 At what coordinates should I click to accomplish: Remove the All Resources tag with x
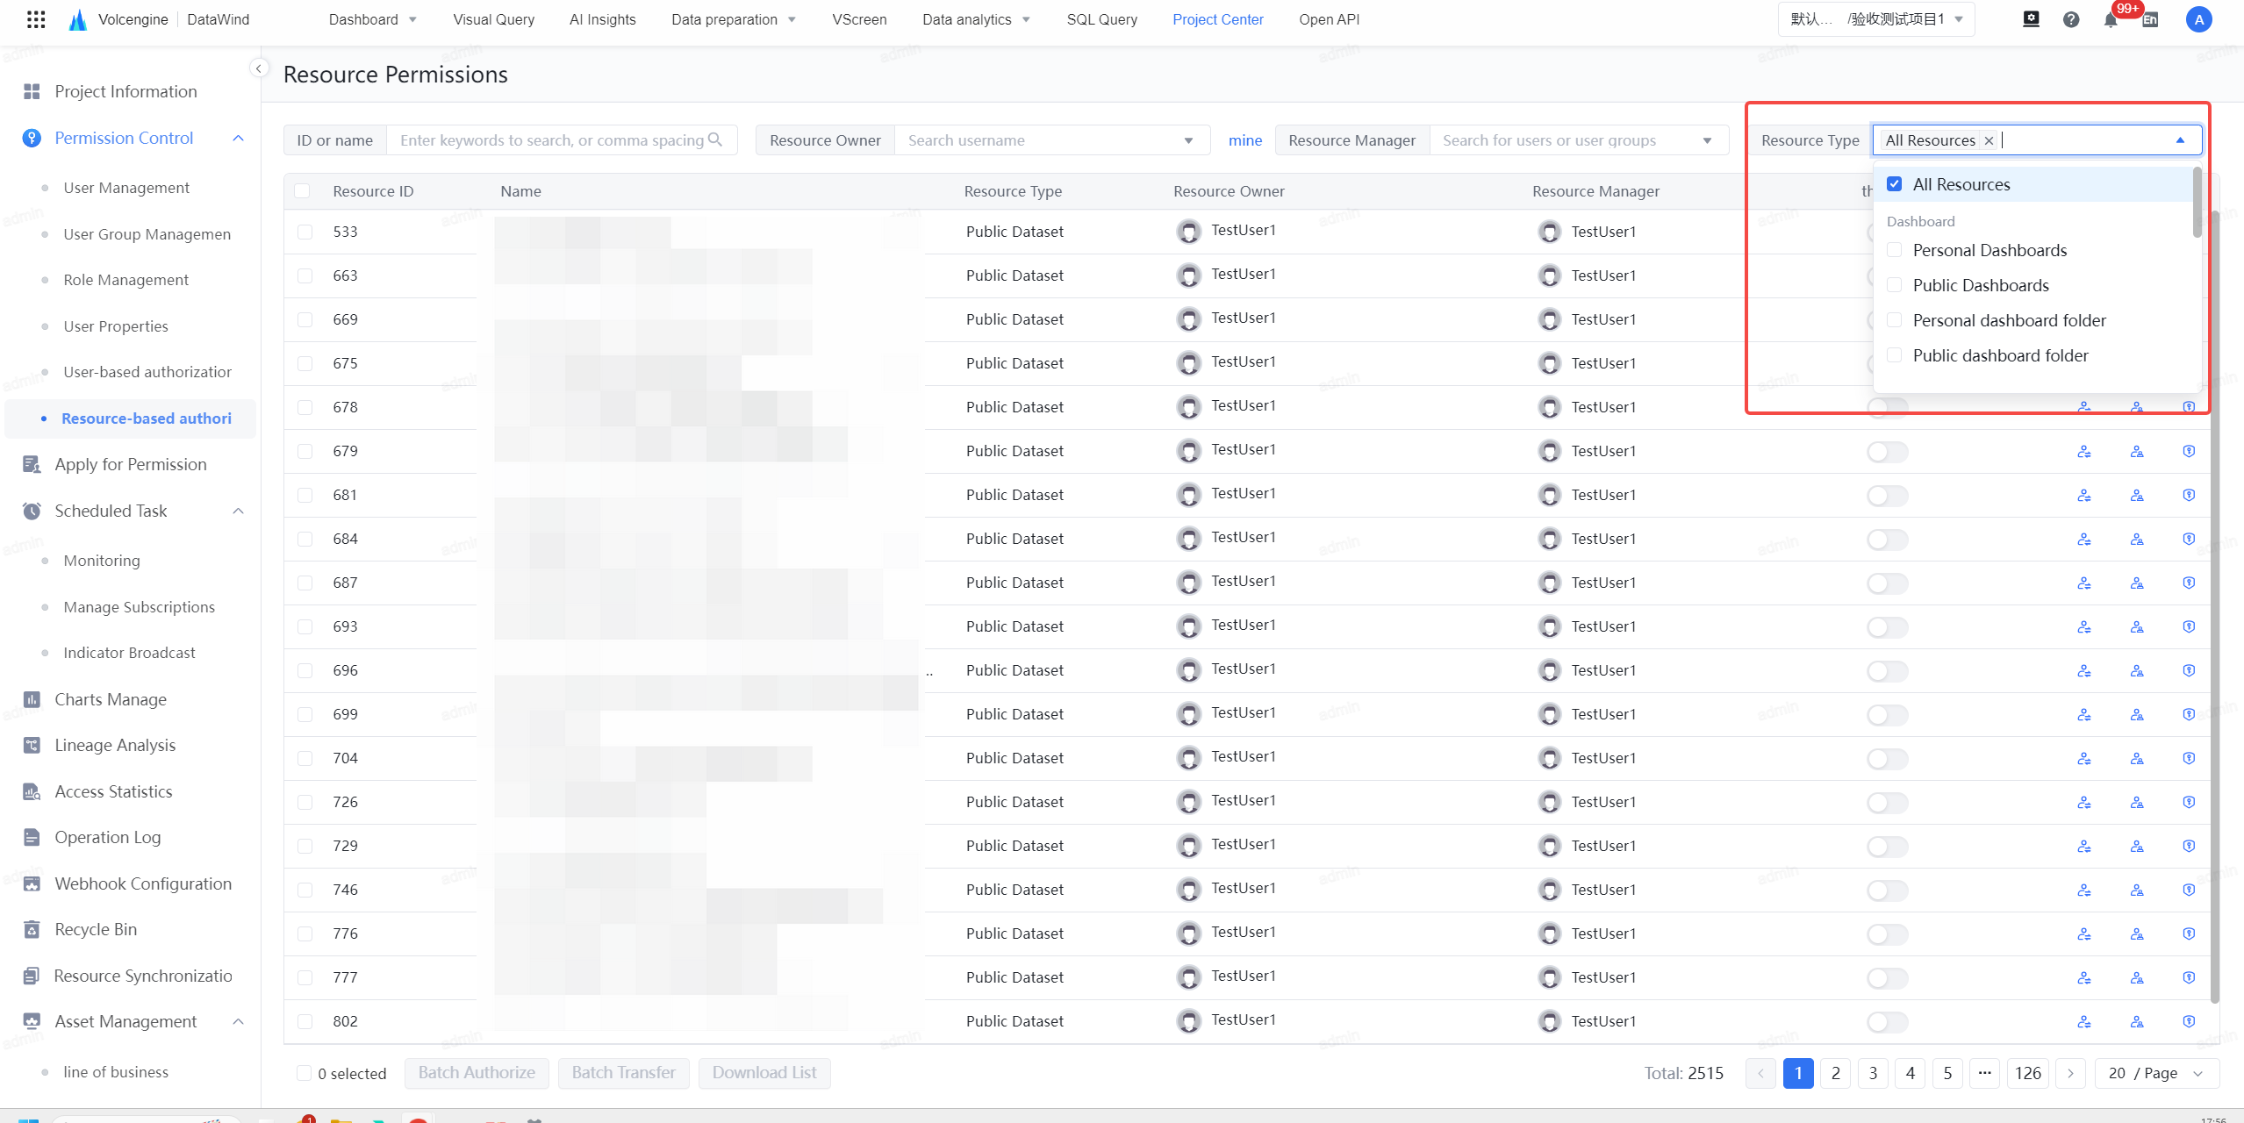[x=1989, y=140]
